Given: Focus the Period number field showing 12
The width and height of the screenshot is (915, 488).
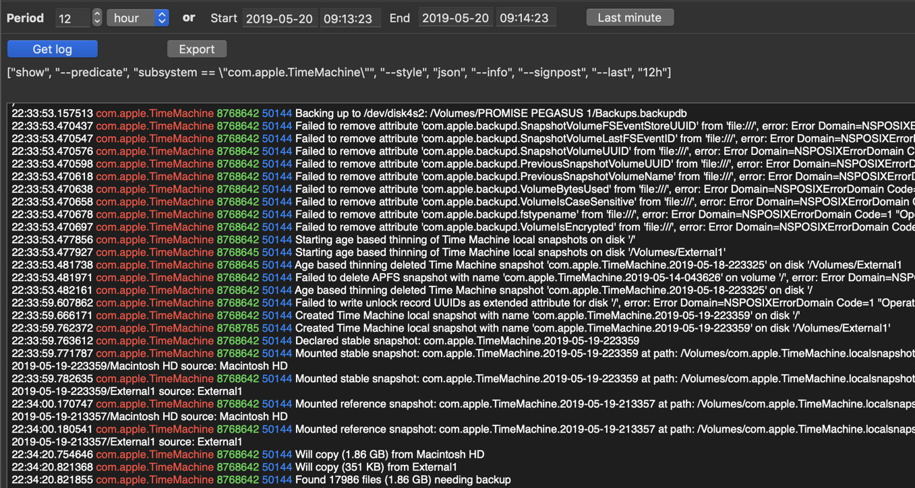Looking at the screenshot, I should click(x=73, y=19).
